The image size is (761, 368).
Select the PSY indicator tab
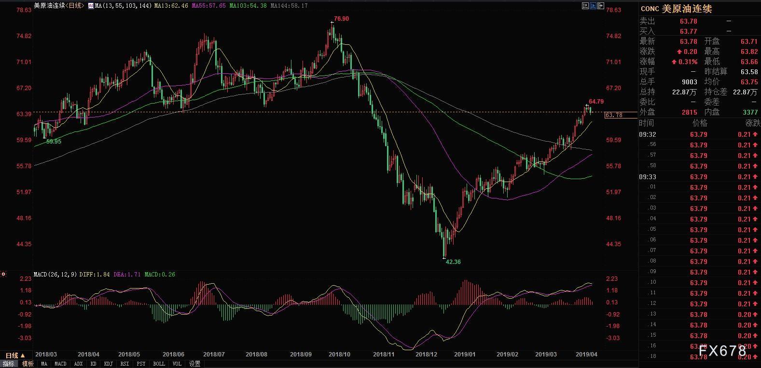(x=141, y=364)
